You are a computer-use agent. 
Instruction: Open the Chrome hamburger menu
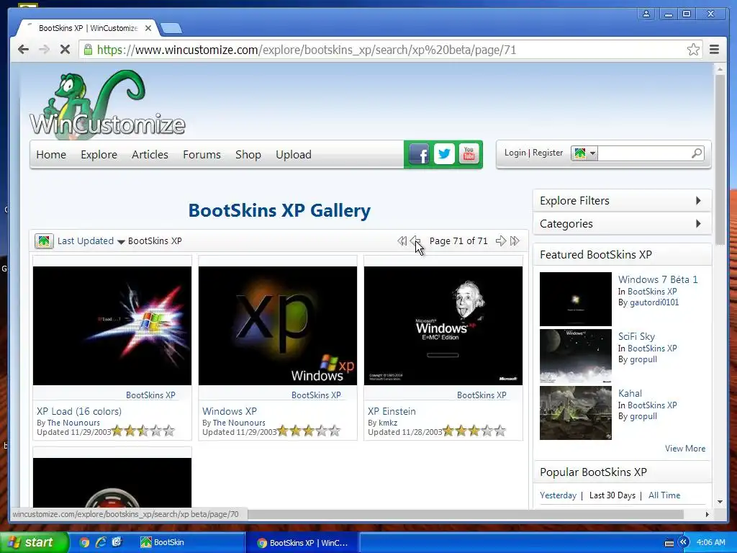pyautogui.click(x=714, y=50)
